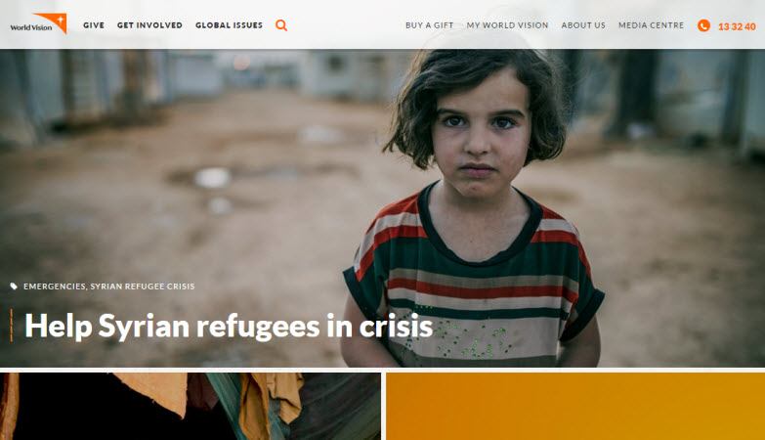The width and height of the screenshot is (765, 440).
Task: Click the orange phone icon
Action: [x=703, y=25]
